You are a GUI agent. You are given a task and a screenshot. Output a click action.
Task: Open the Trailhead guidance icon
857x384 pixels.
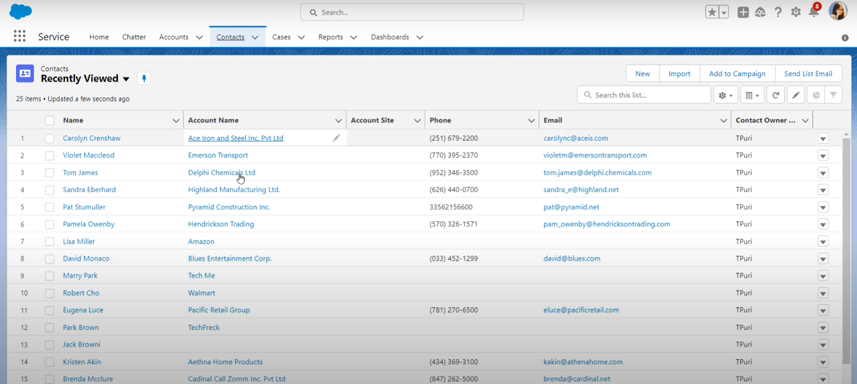(x=760, y=12)
